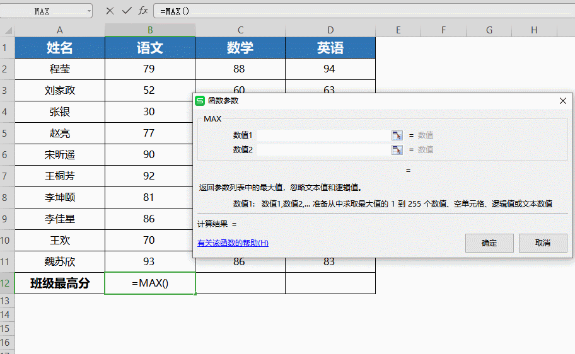Screen dimensions: 575x354
Task: Select cell containing 李坤颐
Action: pyautogui.click(x=60, y=198)
